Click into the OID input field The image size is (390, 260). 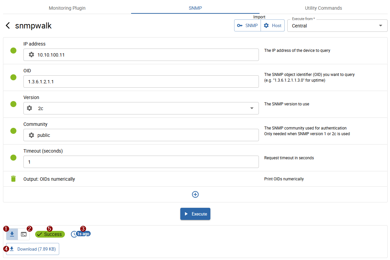tap(141, 81)
